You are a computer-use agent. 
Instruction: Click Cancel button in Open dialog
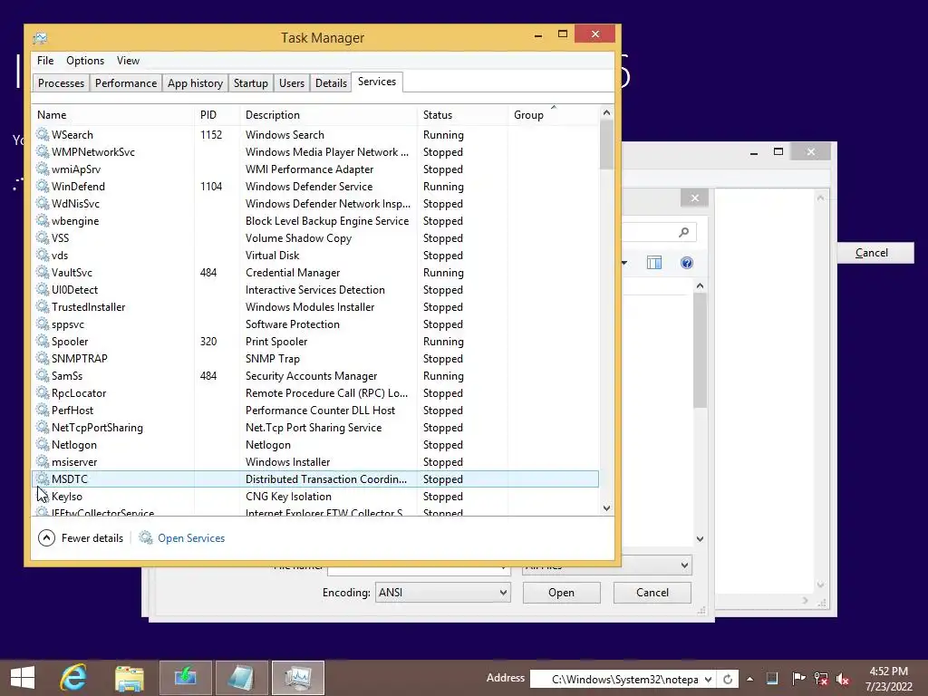652,593
